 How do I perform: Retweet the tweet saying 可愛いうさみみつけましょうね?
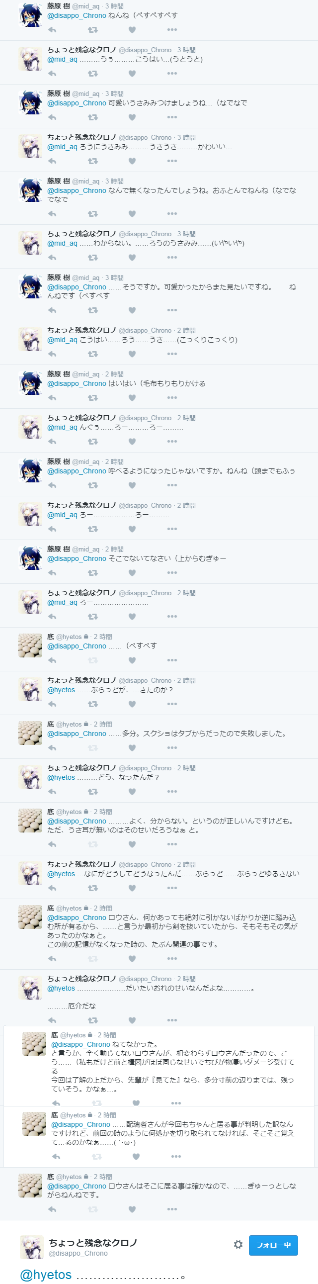[92, 118]
